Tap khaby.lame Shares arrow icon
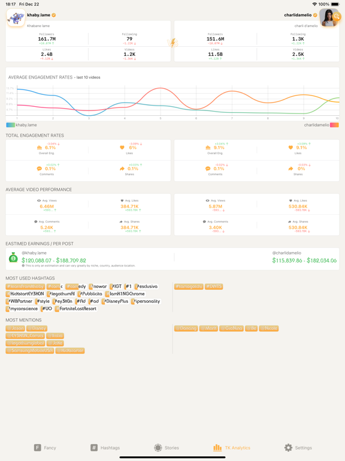345x461 pixels. (x=122, y=169)
